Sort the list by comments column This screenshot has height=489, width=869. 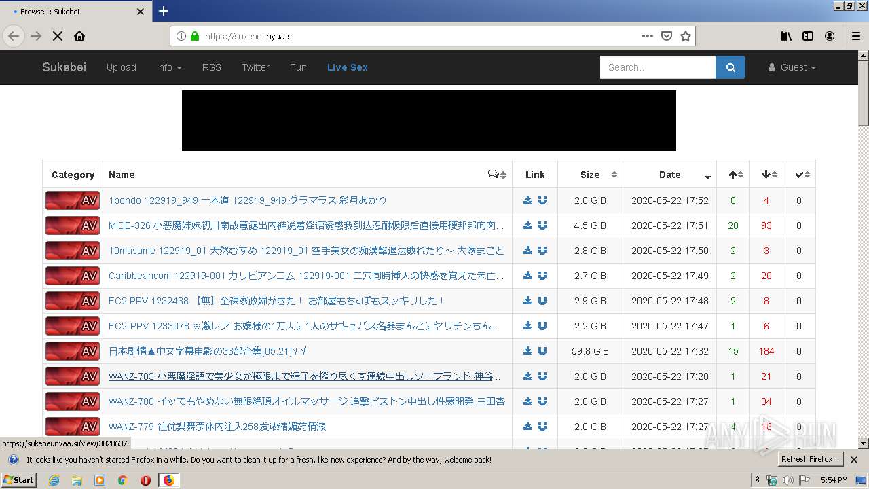click(x=498, y=175)
